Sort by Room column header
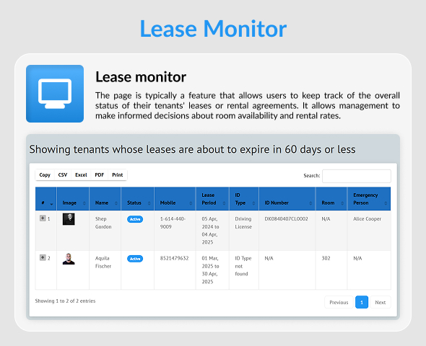426x346 pixels. (x=331, y=199)
